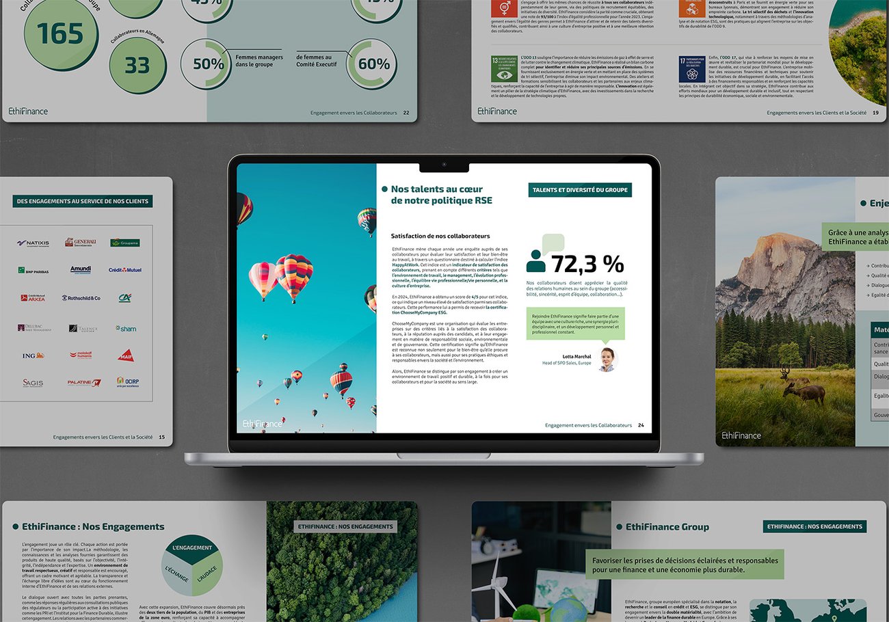Select the Amundi logo
The height and width of the screenshot is (622, 889).
click(x=80, y=270)
